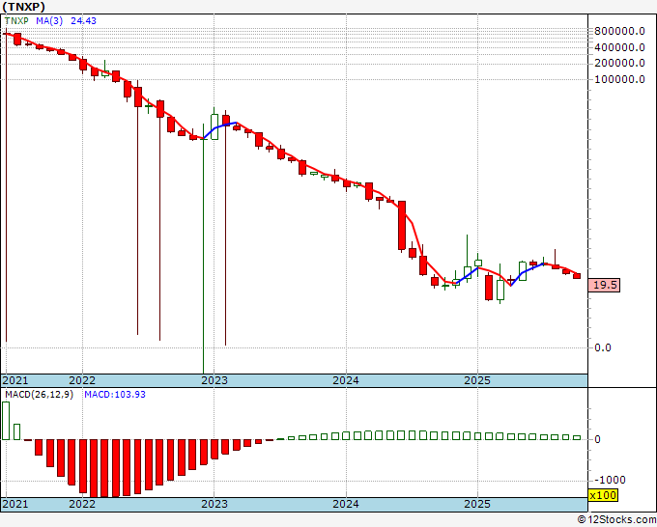The width and height of the screenshot is (657, 527).
Task: Click the 2023 label on price timeline
Action: coord(214,380)
